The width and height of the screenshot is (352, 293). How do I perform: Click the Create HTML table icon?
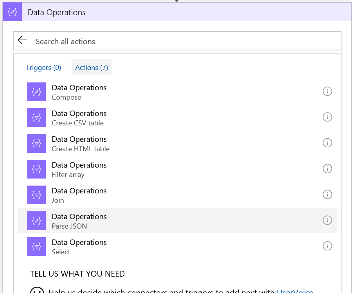tap(36, 143)
